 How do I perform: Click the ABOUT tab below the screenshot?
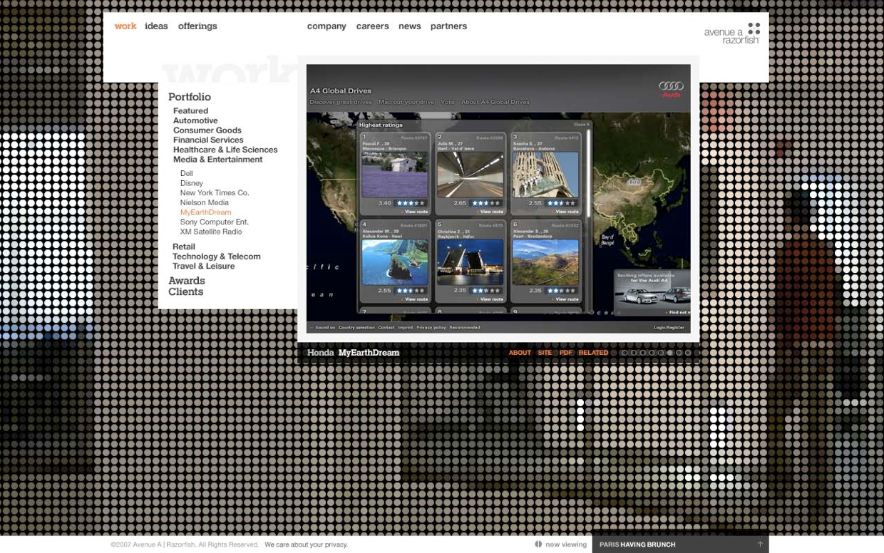[520, 353]
